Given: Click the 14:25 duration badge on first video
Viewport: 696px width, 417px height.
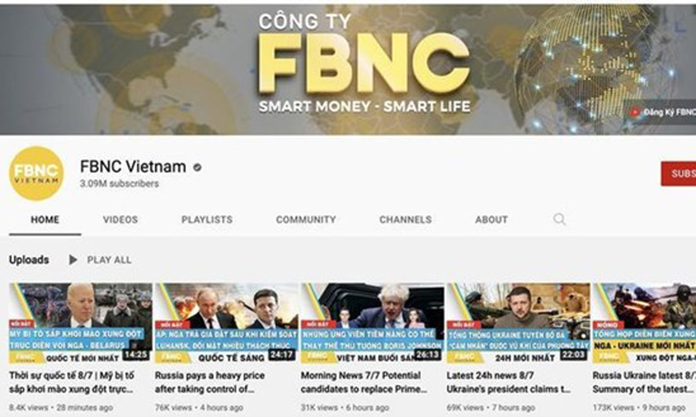Looking at the screenshot, I should pyautogui.click(x=136, y=356).
